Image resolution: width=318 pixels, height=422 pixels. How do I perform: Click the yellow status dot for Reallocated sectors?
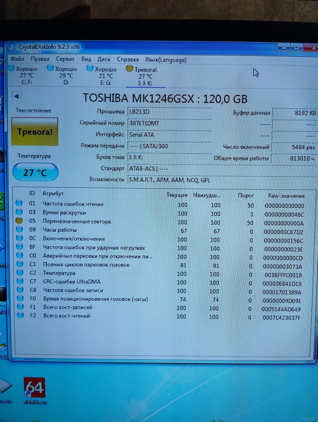tap(19, 221)
